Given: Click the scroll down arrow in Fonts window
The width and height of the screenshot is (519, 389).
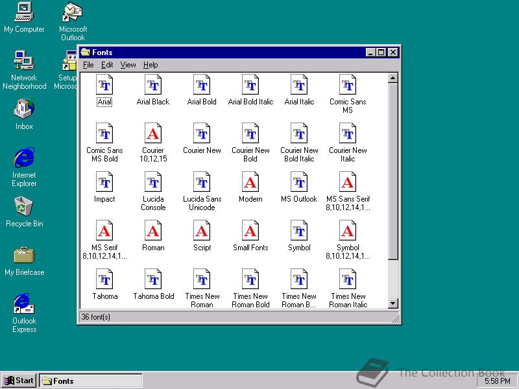Looking at the screenshot, I should [392, 303].
